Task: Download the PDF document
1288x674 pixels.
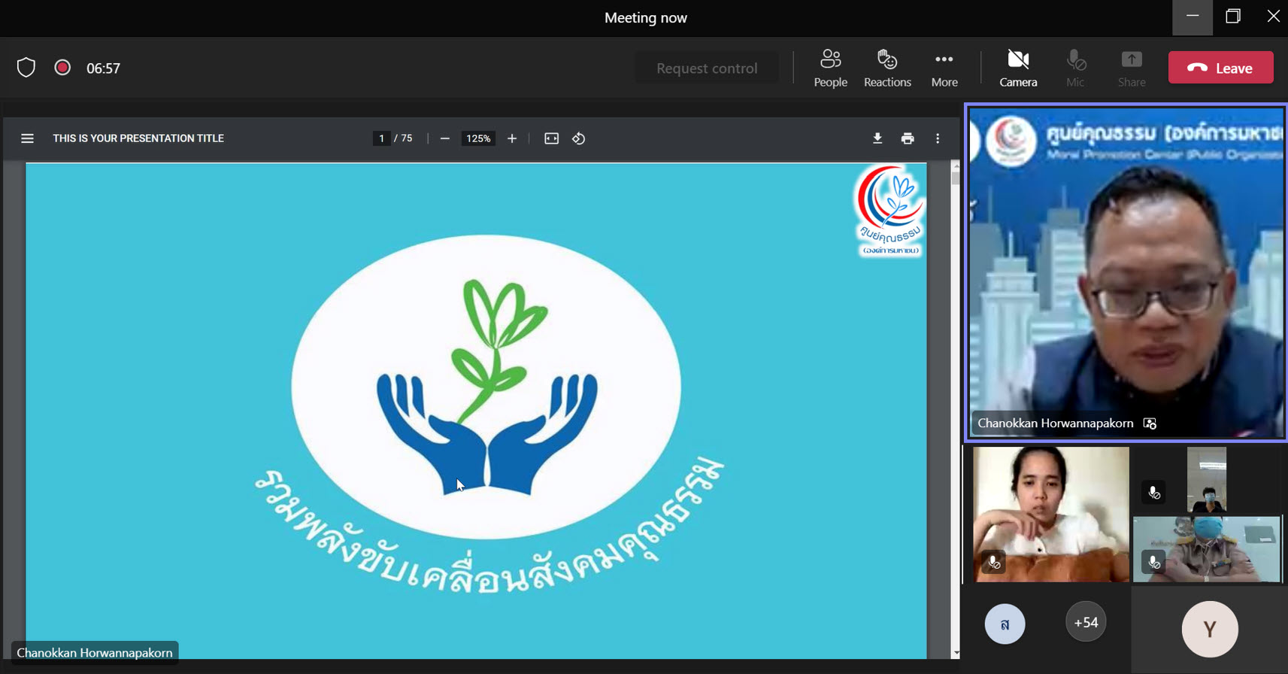Action: [x=877, y=138]
